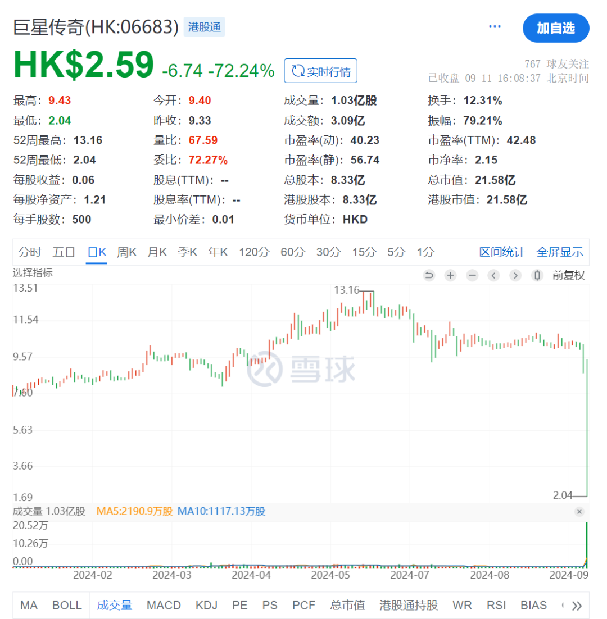
Task: Select the PE indicator
Action: (240, 605)
